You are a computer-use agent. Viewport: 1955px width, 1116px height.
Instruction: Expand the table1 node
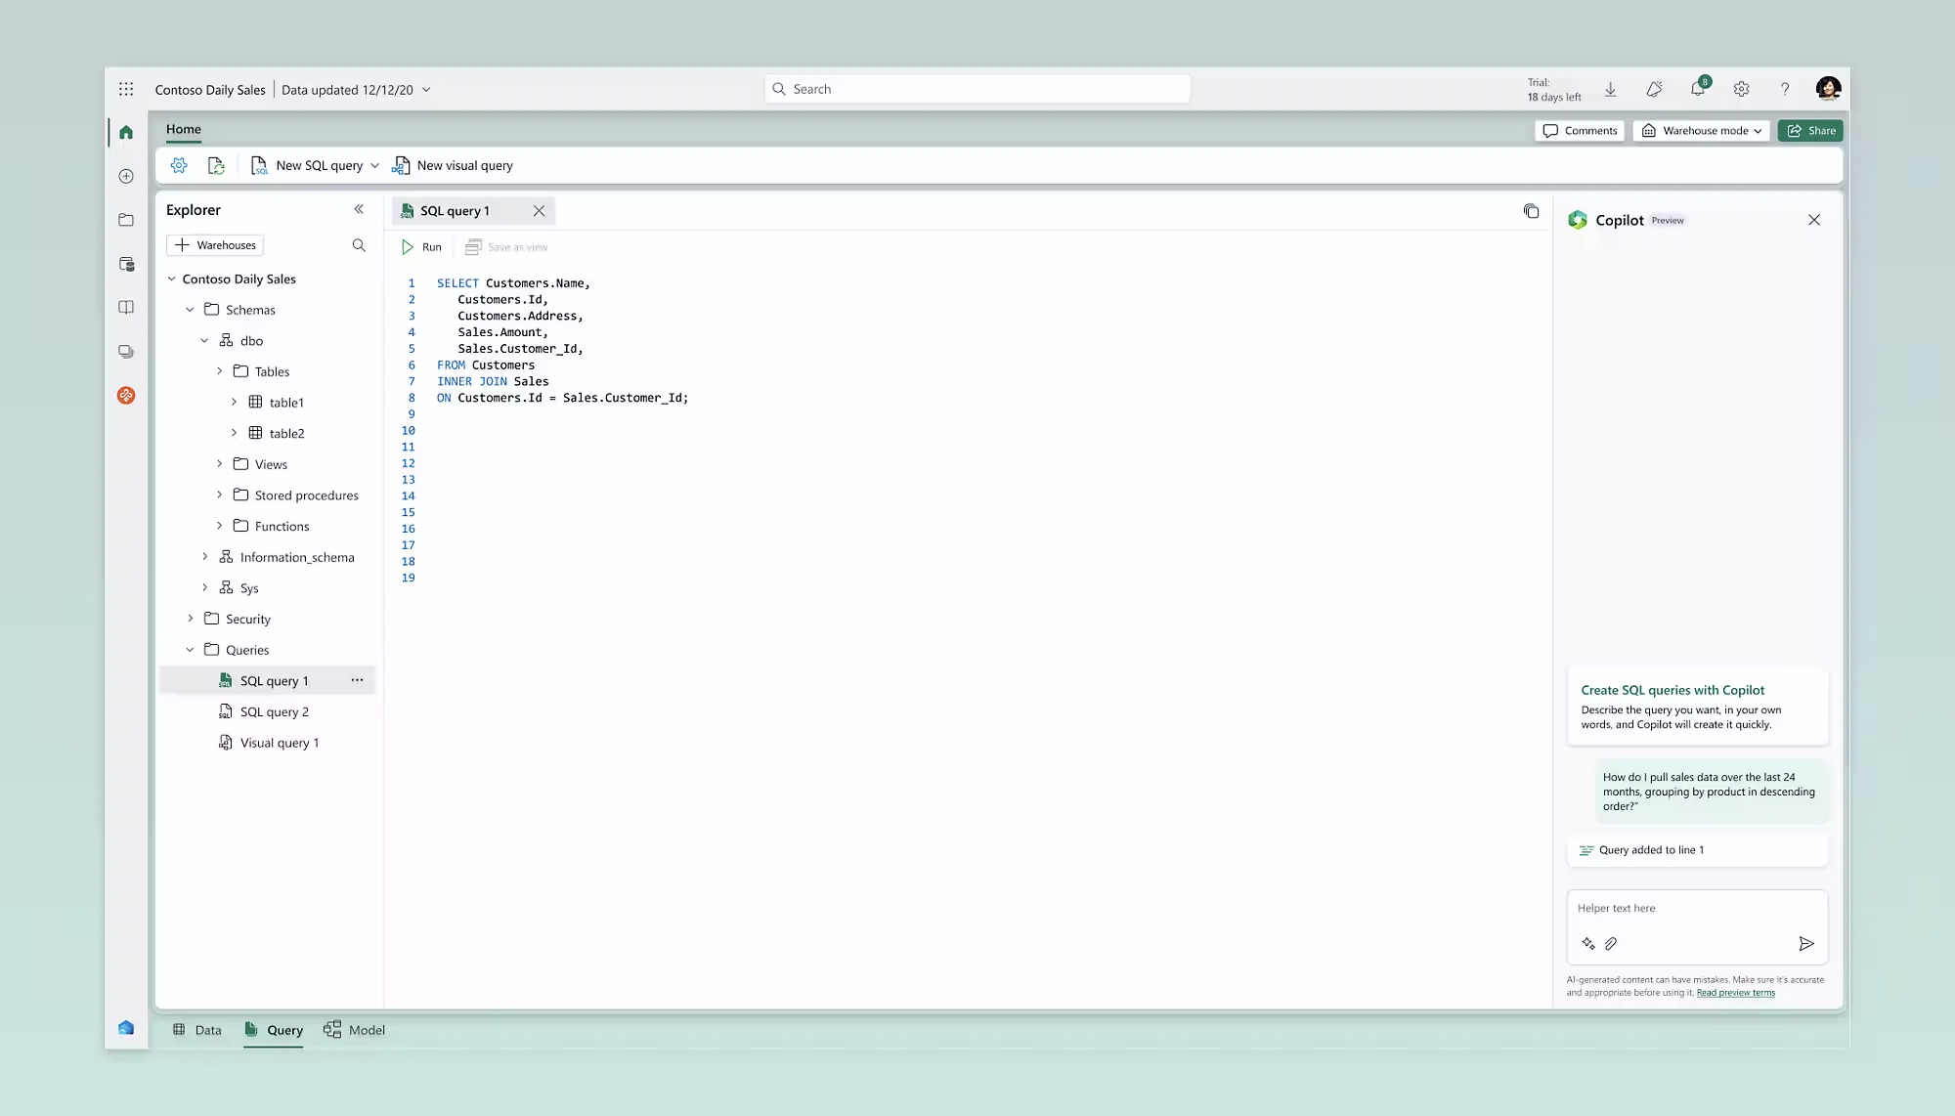tap(234, 402)
